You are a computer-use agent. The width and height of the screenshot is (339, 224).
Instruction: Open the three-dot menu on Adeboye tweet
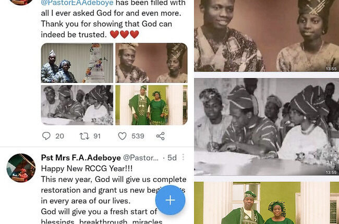pos(183,157)
